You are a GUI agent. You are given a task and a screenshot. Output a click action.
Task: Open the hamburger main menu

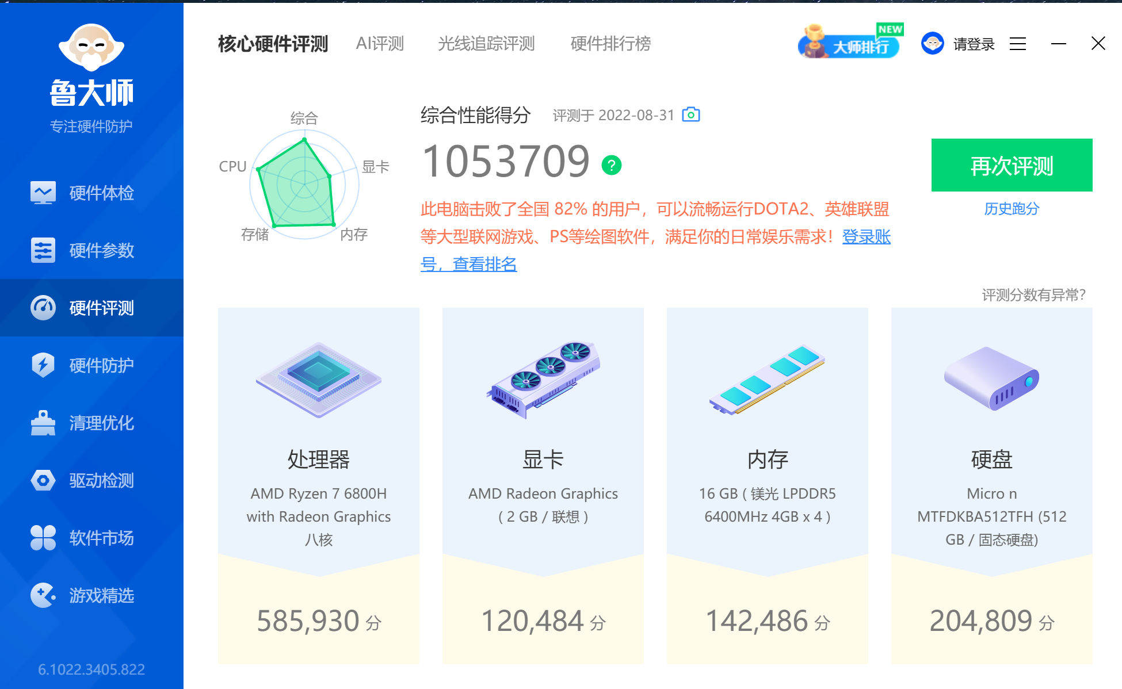1018,44
